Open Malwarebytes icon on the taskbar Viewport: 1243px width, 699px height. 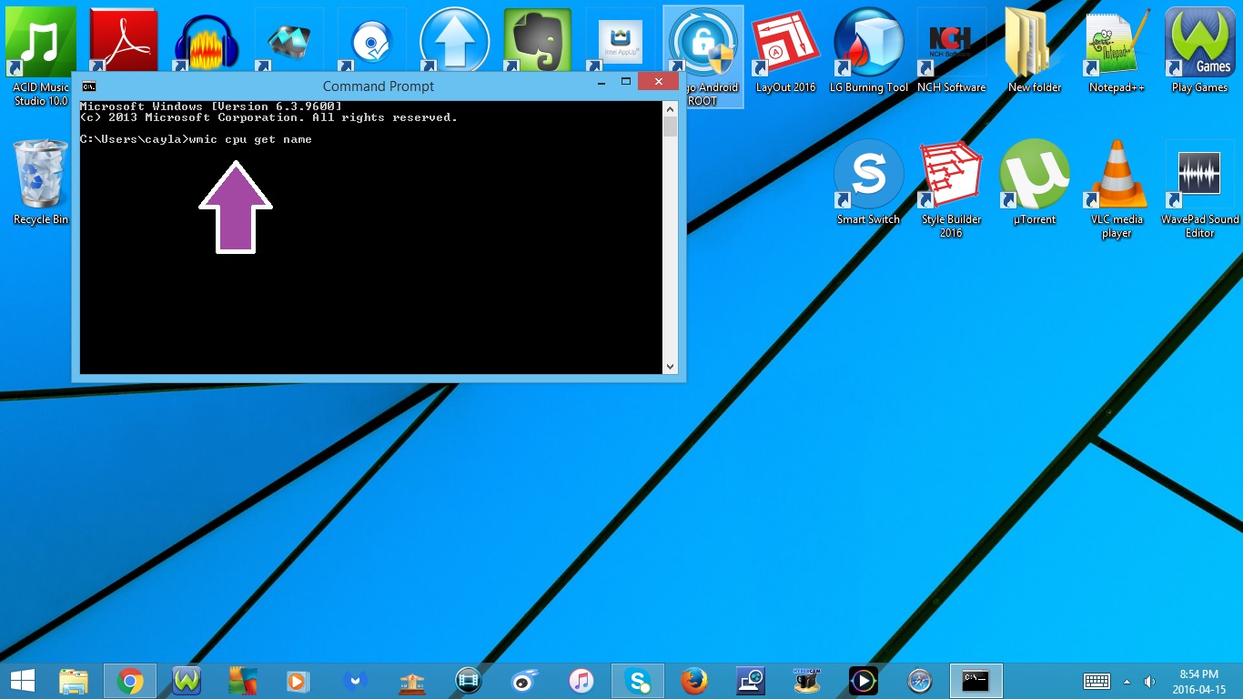(356, 680)
